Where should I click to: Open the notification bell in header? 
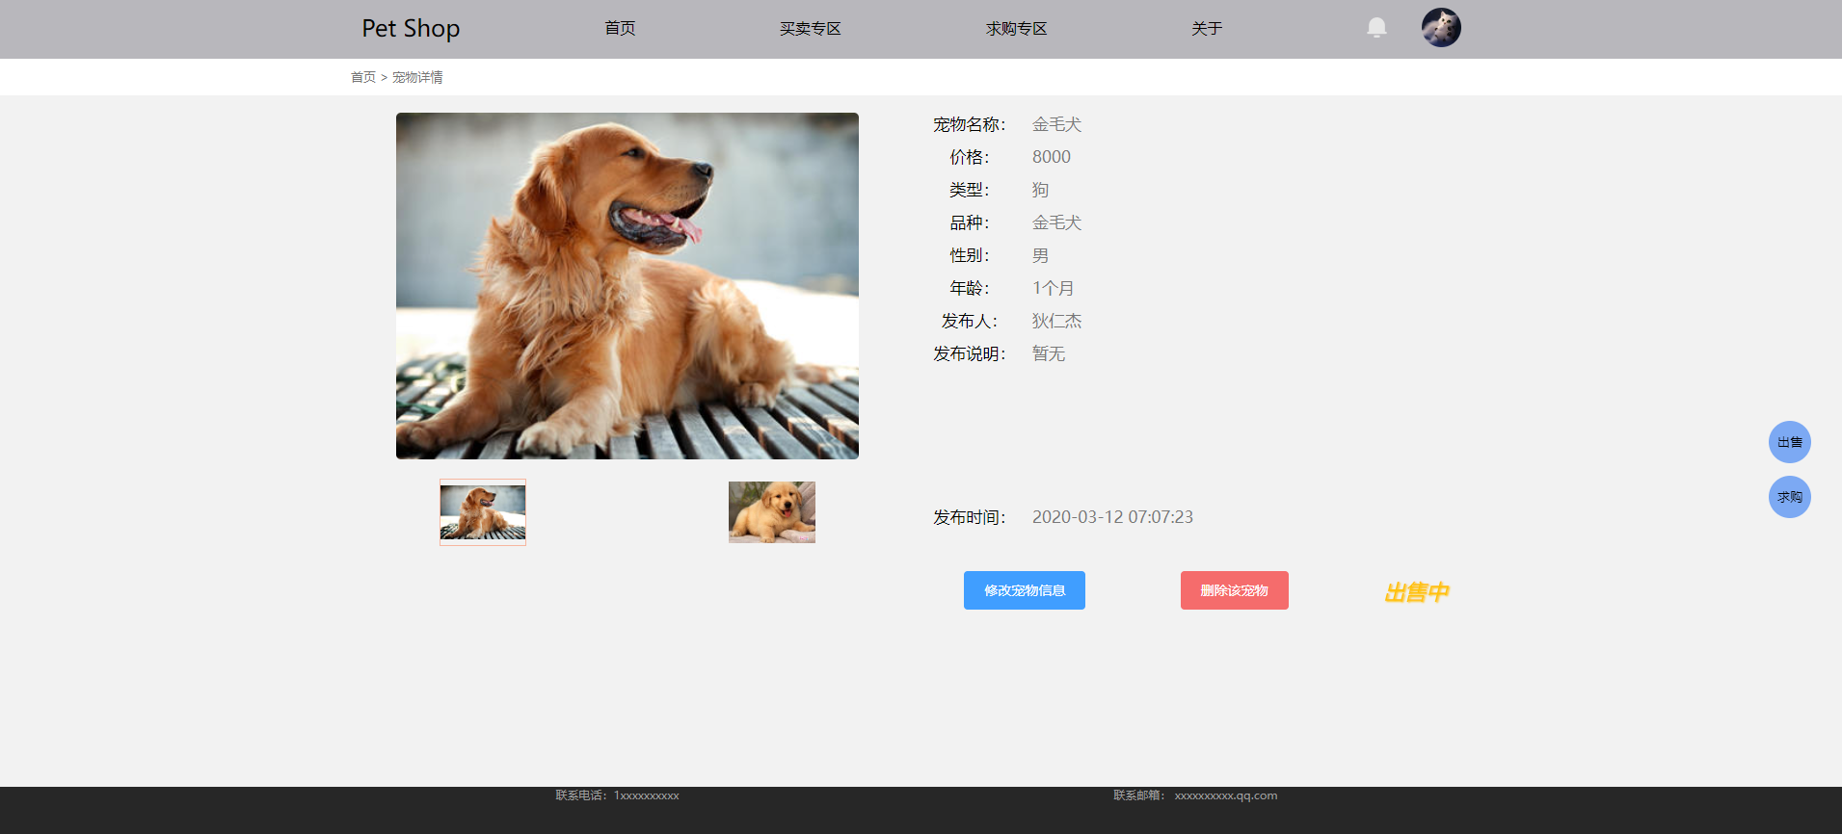(x=1376, y=28)
